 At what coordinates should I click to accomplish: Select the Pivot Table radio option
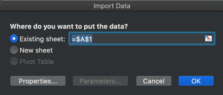[x=14, y=61]
